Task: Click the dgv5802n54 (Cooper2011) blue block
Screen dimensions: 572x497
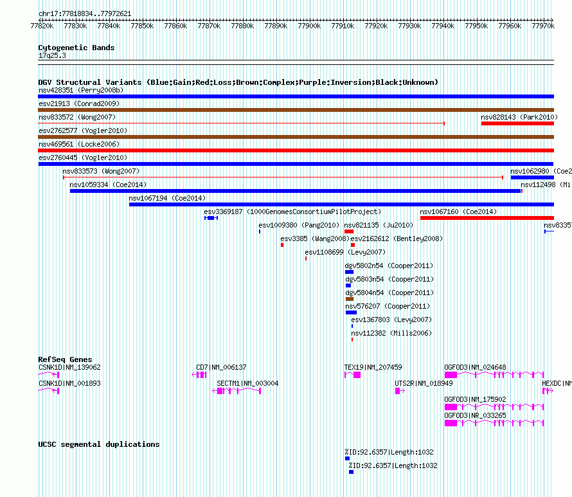Action: point(350,272)
